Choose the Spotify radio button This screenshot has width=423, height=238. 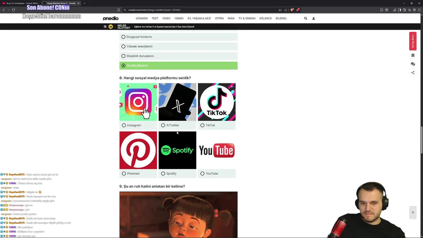point(163,174)
